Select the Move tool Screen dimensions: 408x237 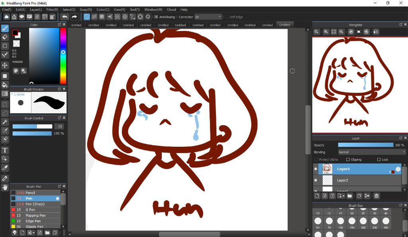click(x=5, y=65)
